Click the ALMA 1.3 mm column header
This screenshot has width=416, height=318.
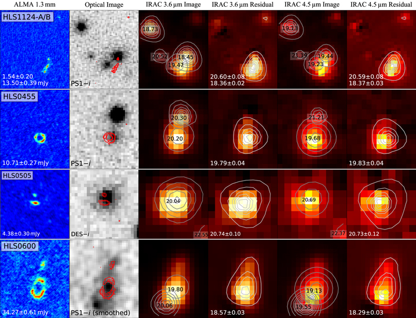point(33,4)
